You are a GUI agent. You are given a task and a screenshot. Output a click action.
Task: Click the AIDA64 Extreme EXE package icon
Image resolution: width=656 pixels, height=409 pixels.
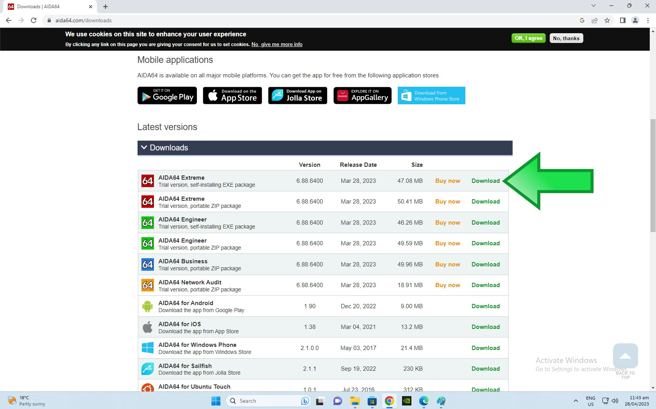coord(147,181)
